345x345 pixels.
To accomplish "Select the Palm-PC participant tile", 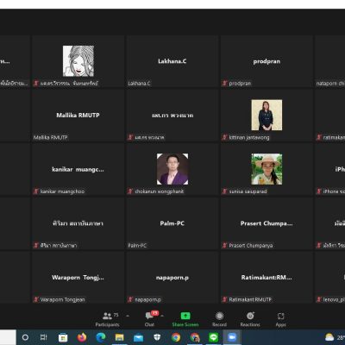I will tap(172, 223).
